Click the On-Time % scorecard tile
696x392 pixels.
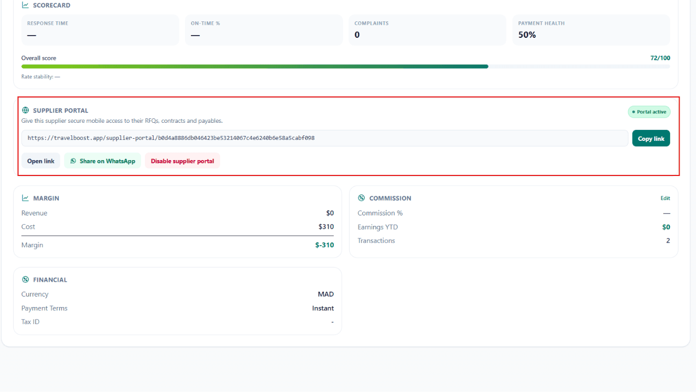(264, 30)
